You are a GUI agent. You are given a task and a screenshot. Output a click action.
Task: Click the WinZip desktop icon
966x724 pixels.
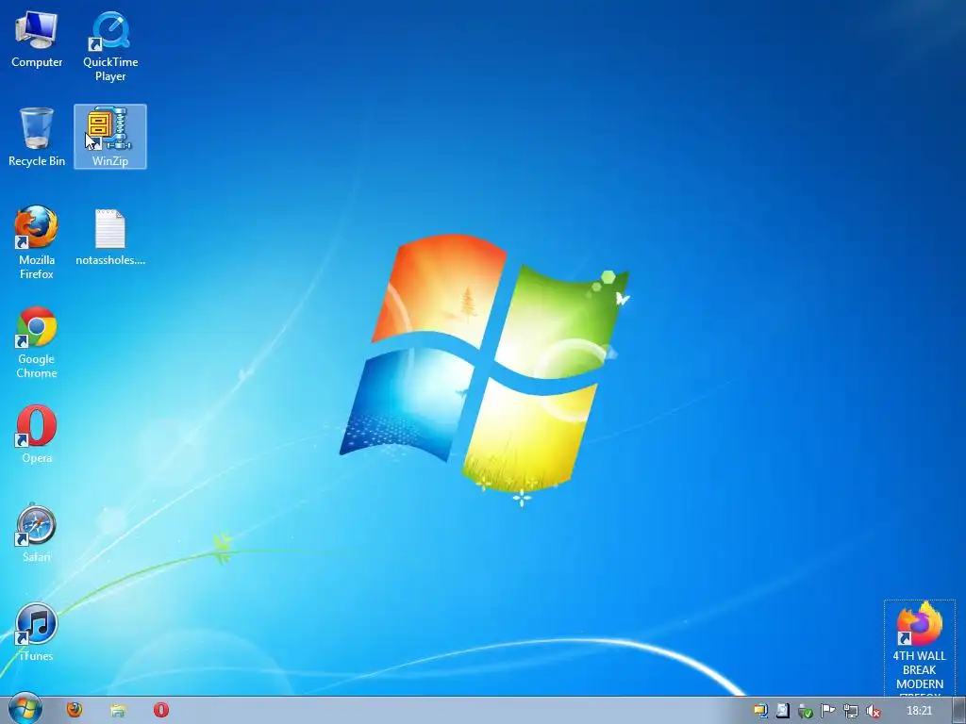110,137
